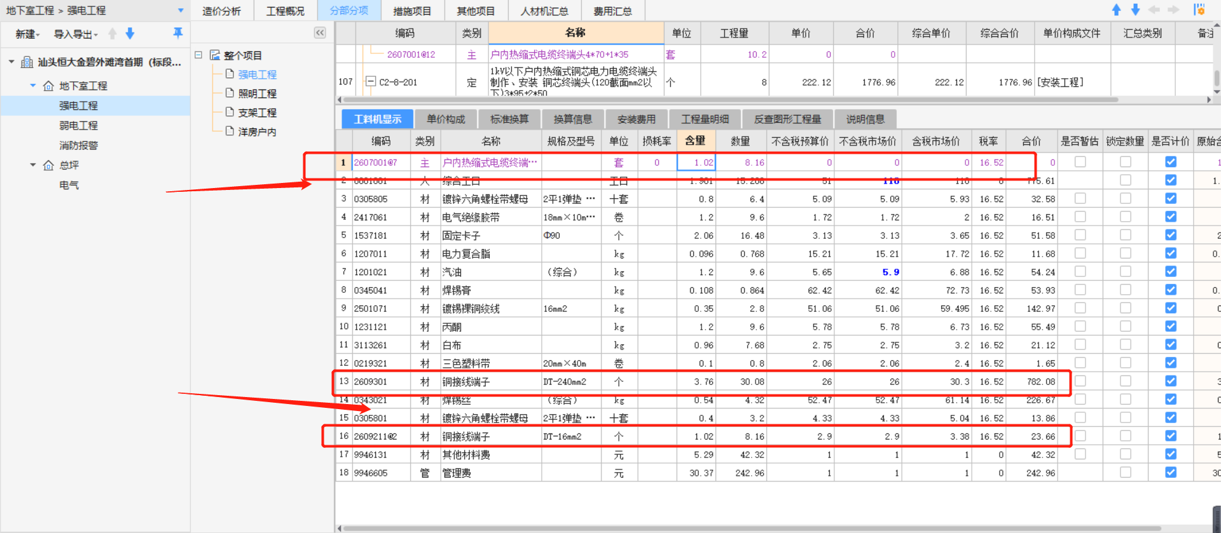Click the 含量 column header
Image resolution: width=1221 pixels, height=533 pixels.
coord(696,140)
